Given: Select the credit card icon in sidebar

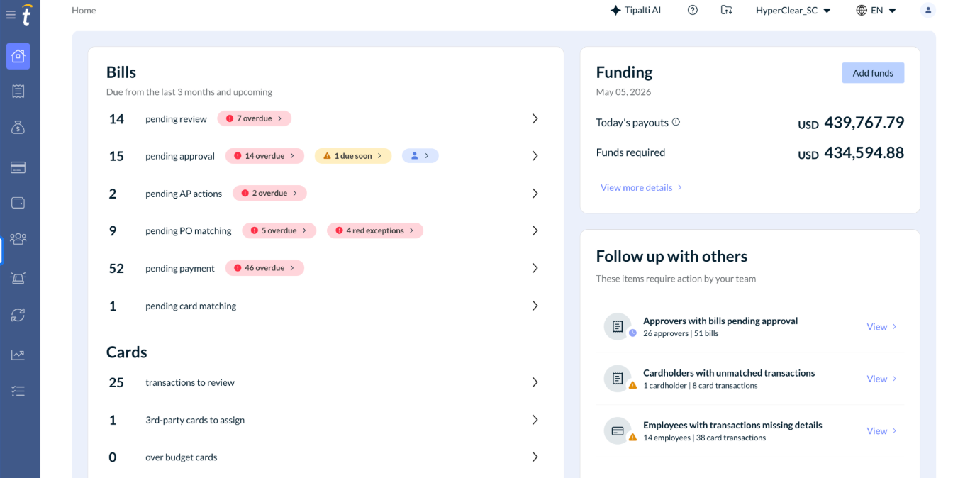Looking at the screenshot, I should click(x=18, y=167).
